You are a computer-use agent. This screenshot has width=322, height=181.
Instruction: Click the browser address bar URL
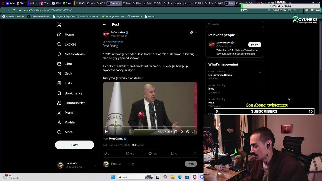pyautogui.click(x=48, y=10)
